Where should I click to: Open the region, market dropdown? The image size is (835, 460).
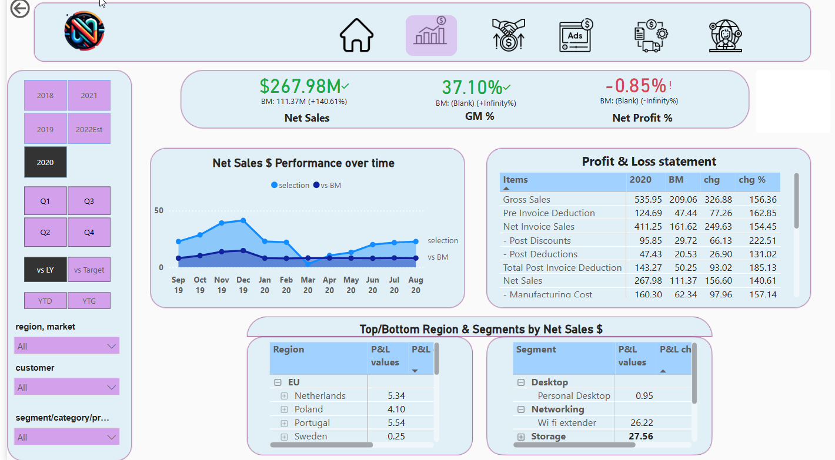67,346
